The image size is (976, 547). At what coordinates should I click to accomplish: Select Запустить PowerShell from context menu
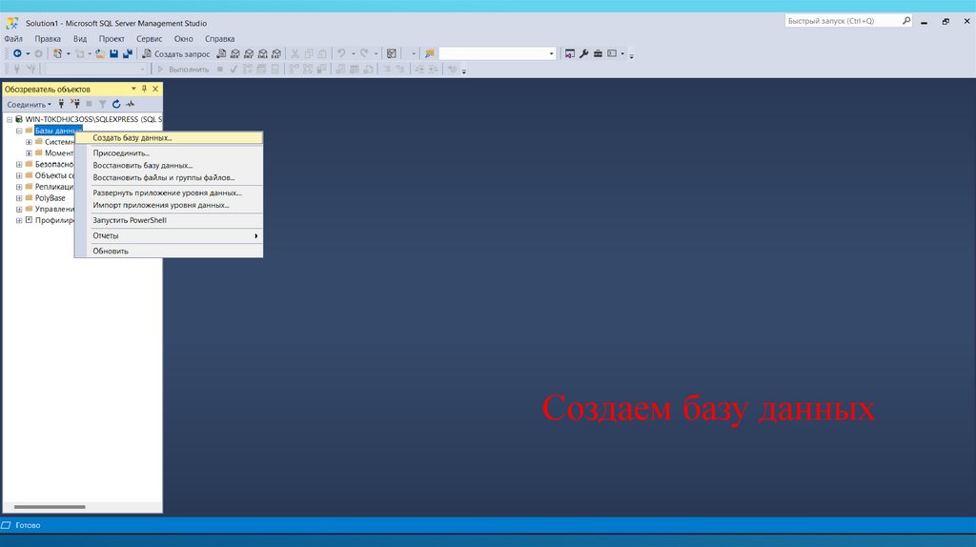[x=169, y=220]
